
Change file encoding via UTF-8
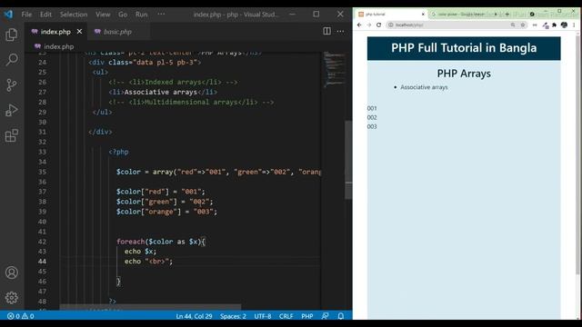click(263, 316)
